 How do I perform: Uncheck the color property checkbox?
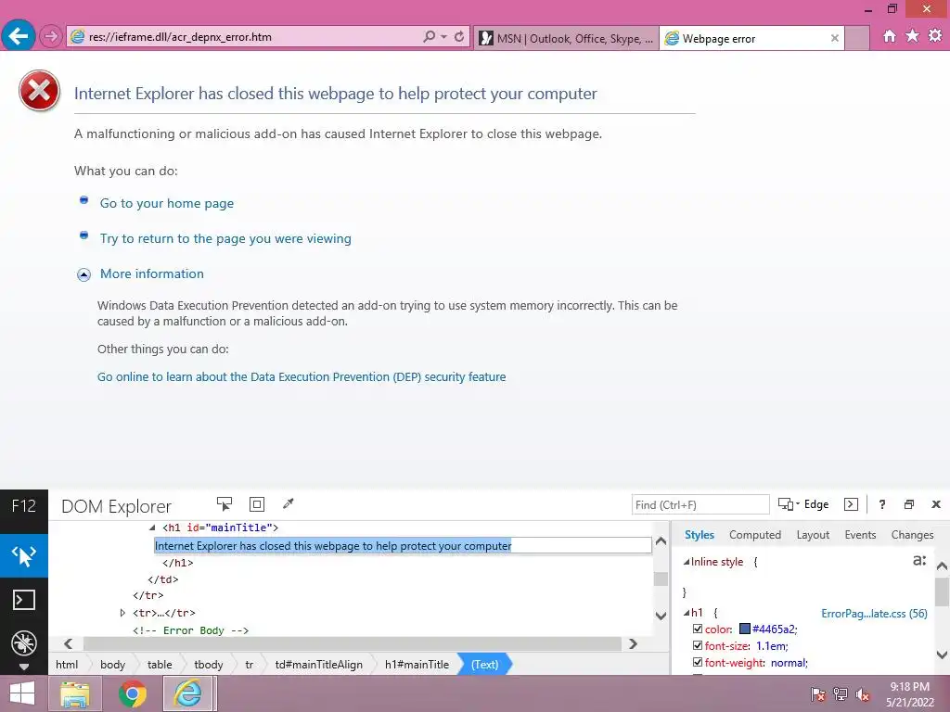click(698, 629)
